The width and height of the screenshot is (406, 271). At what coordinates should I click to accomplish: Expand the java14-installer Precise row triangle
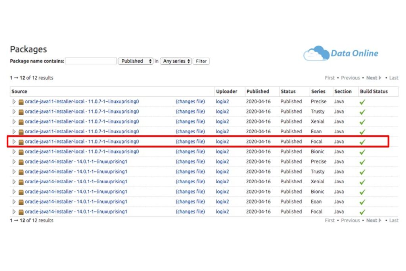(14, 161)
